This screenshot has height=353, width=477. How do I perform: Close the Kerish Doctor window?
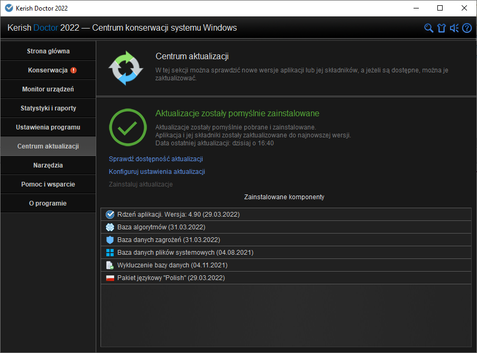click(x=464, y=8)
